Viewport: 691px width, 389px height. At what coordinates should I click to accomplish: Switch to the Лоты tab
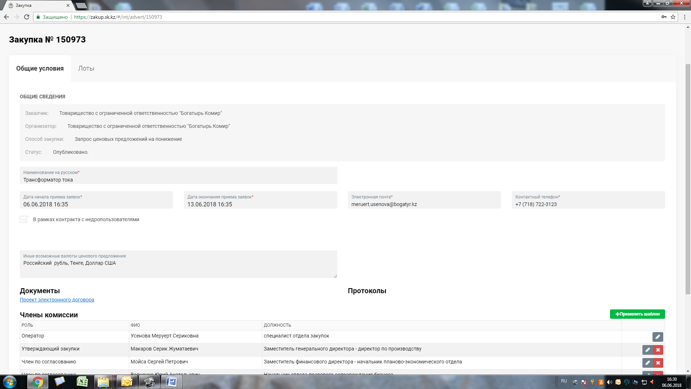[86, 68]
